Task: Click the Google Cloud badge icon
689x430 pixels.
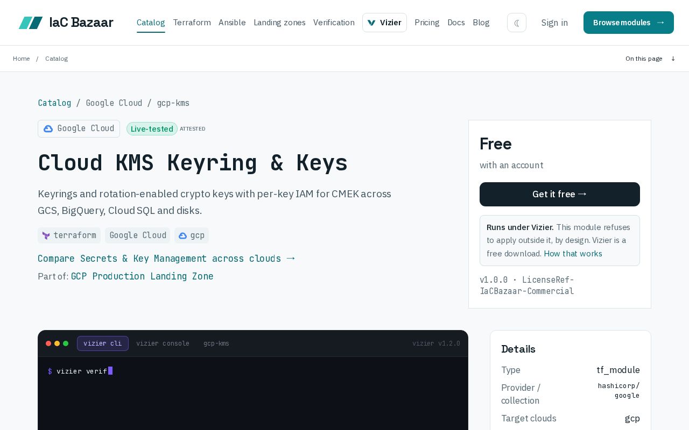Action: click(x=48, y=128)
